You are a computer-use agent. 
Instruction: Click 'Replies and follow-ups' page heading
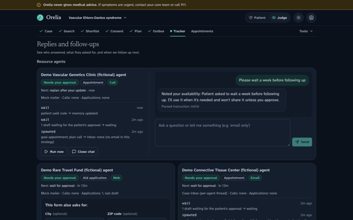[68, 44]
